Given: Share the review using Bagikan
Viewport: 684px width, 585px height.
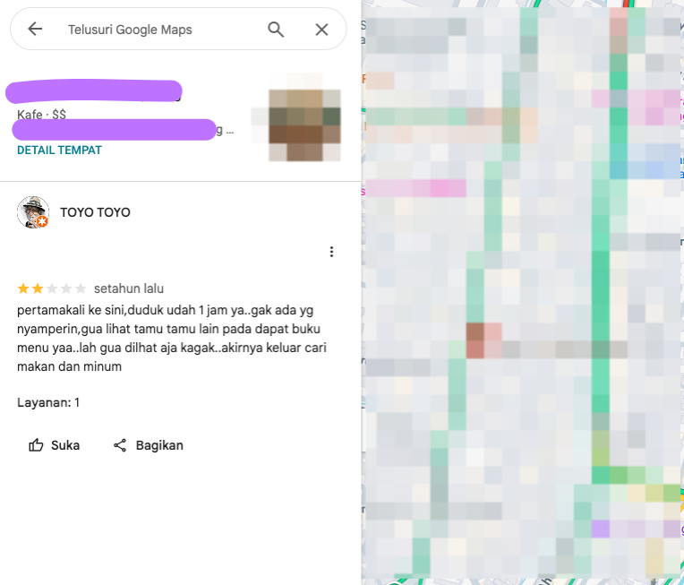Looking at the screenshot, I should 148,445.
